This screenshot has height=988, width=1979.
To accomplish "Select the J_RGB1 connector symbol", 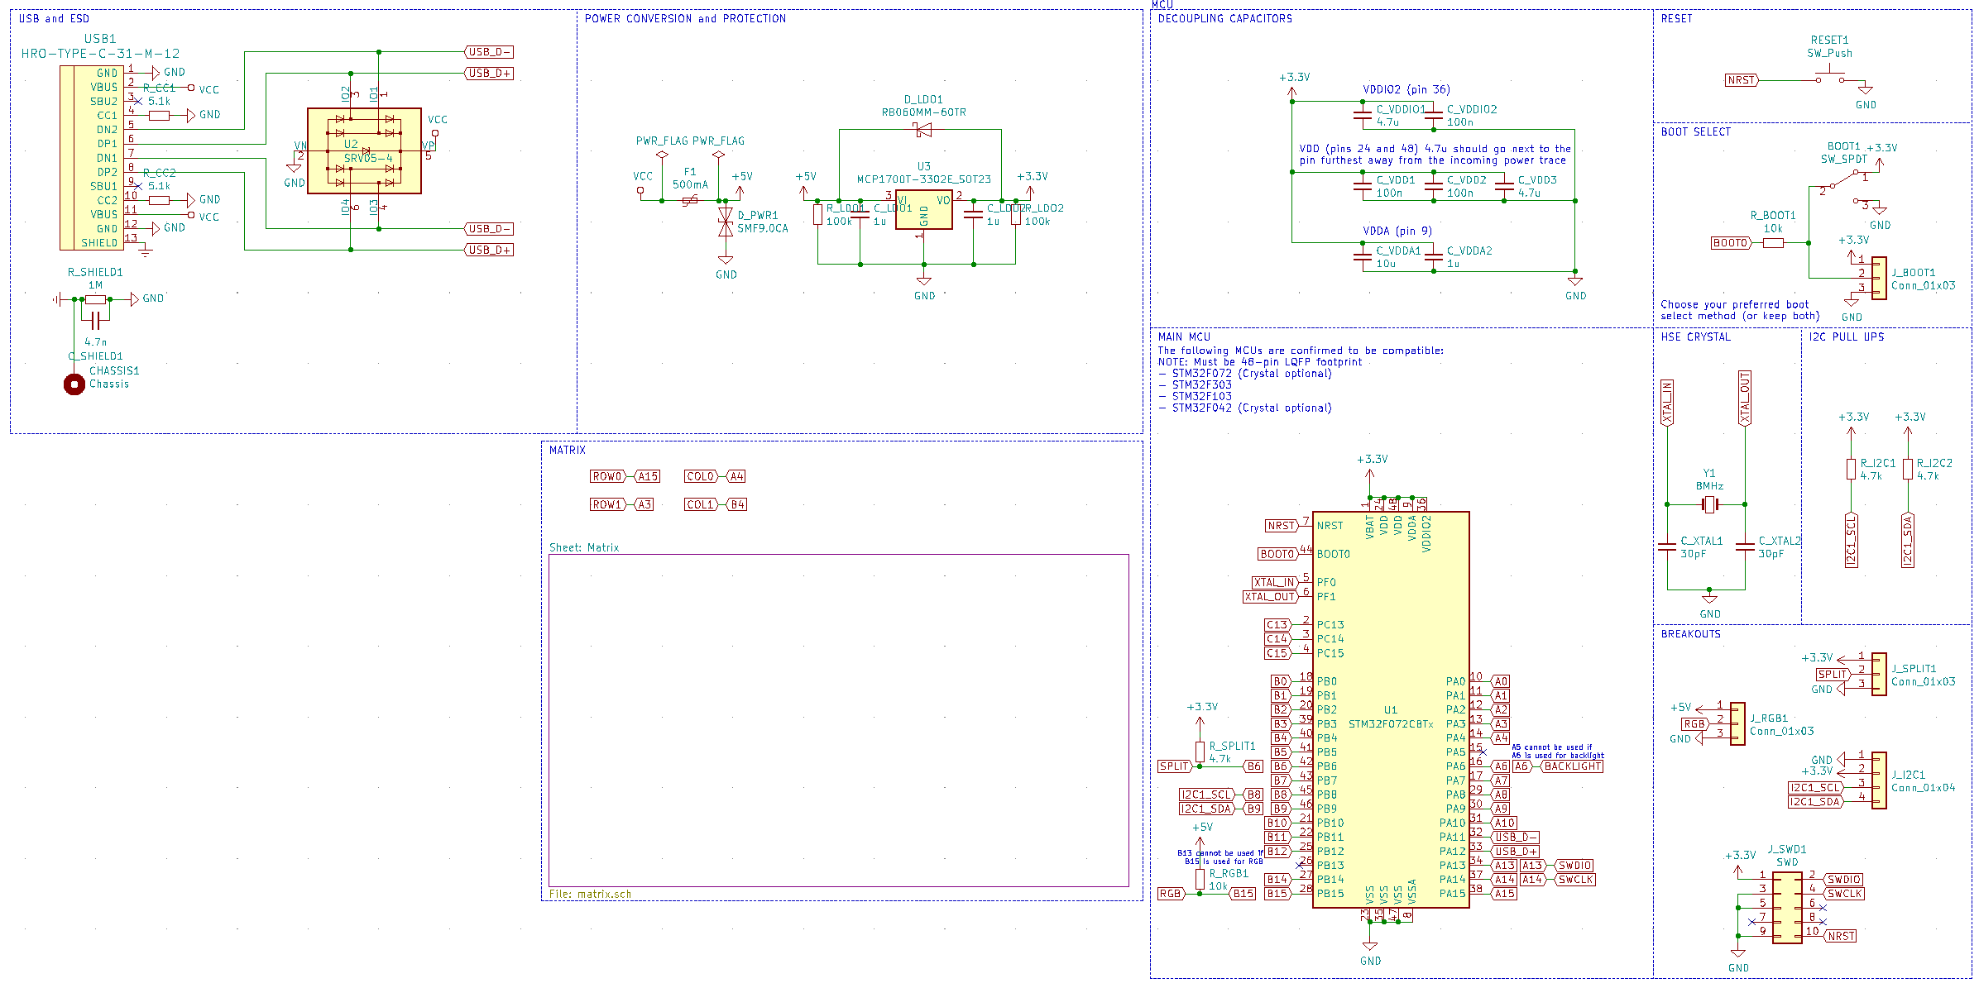I will tap(1737, 724).
